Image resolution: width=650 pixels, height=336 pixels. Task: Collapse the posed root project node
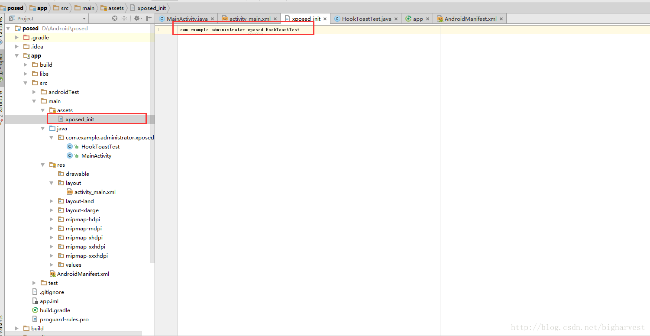[8, 28]
